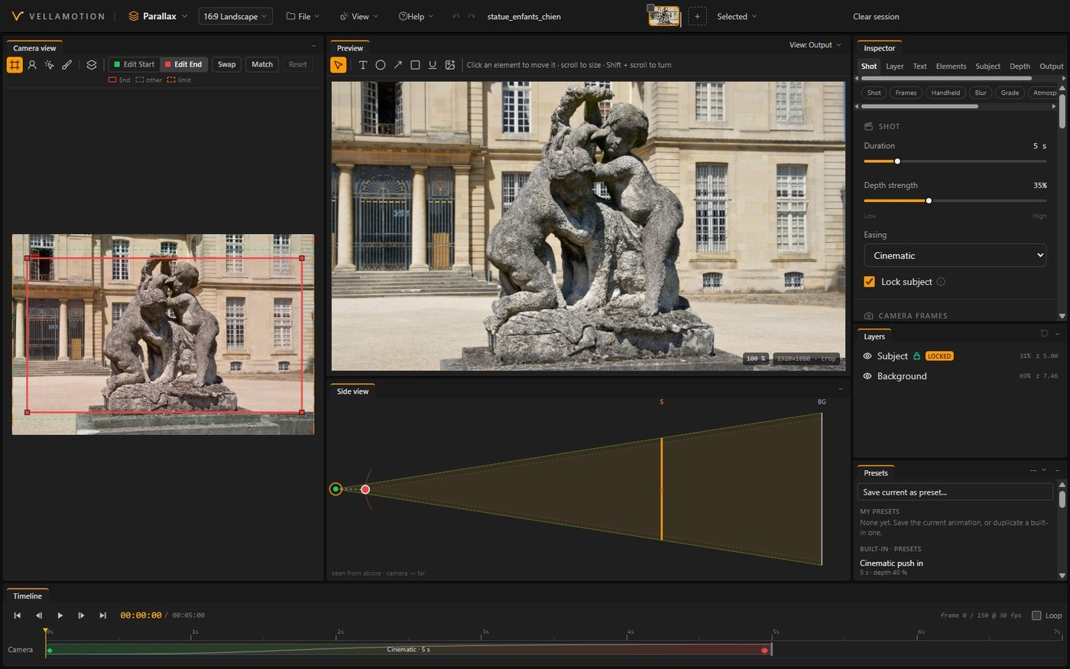Select the Text tool in Preview

pos(363,65)
